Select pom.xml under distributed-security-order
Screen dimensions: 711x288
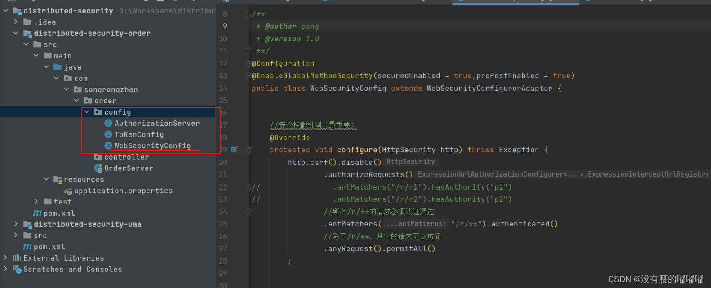[59, 213]
